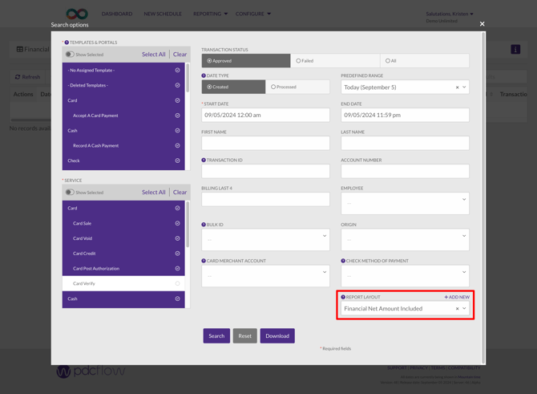Viewport: 537px width, 394px height.
Task: Click Check Method of Payment help icon
Action: 343,261
